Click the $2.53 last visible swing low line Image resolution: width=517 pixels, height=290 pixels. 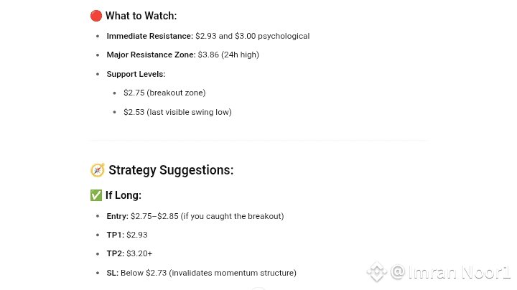[177, 112]
